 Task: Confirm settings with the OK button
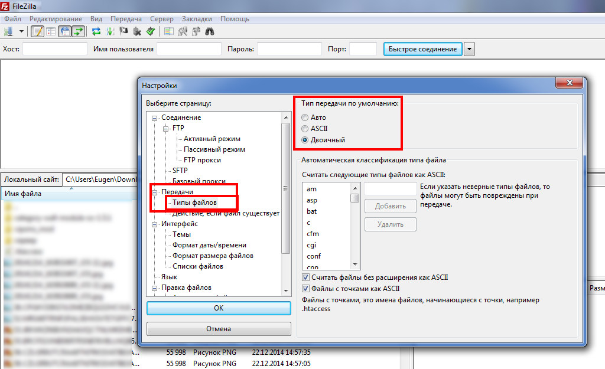tap(219, 308)
